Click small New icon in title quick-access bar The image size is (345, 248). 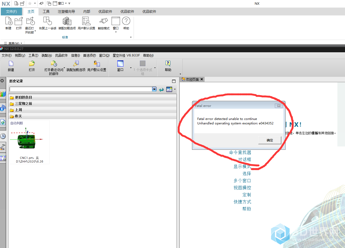(x=17, y=3)
